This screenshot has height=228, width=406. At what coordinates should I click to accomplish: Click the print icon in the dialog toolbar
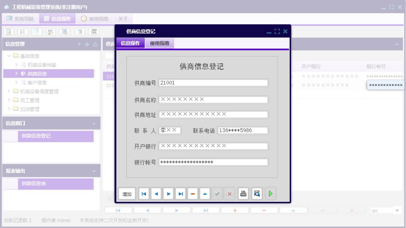(243, 193)
